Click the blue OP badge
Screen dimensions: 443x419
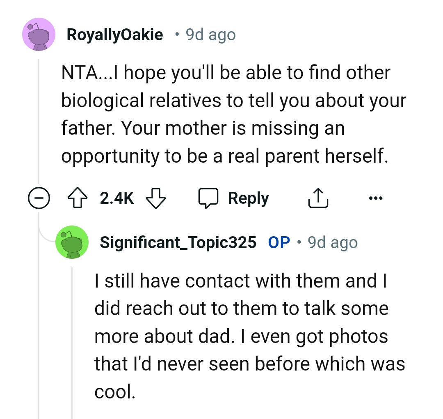[x=279, y=242]
